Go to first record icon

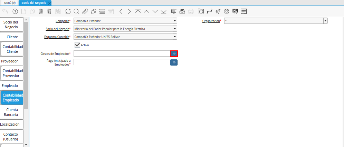(138, 11)
